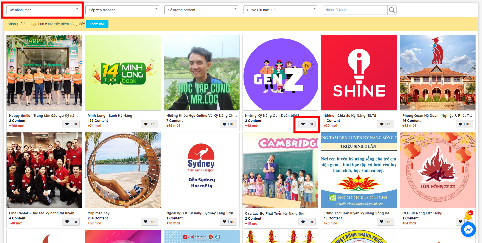Click title 'Ngoại ngữ & Kỹ năng Sydney Lạng Sơn'

point(200,213)
